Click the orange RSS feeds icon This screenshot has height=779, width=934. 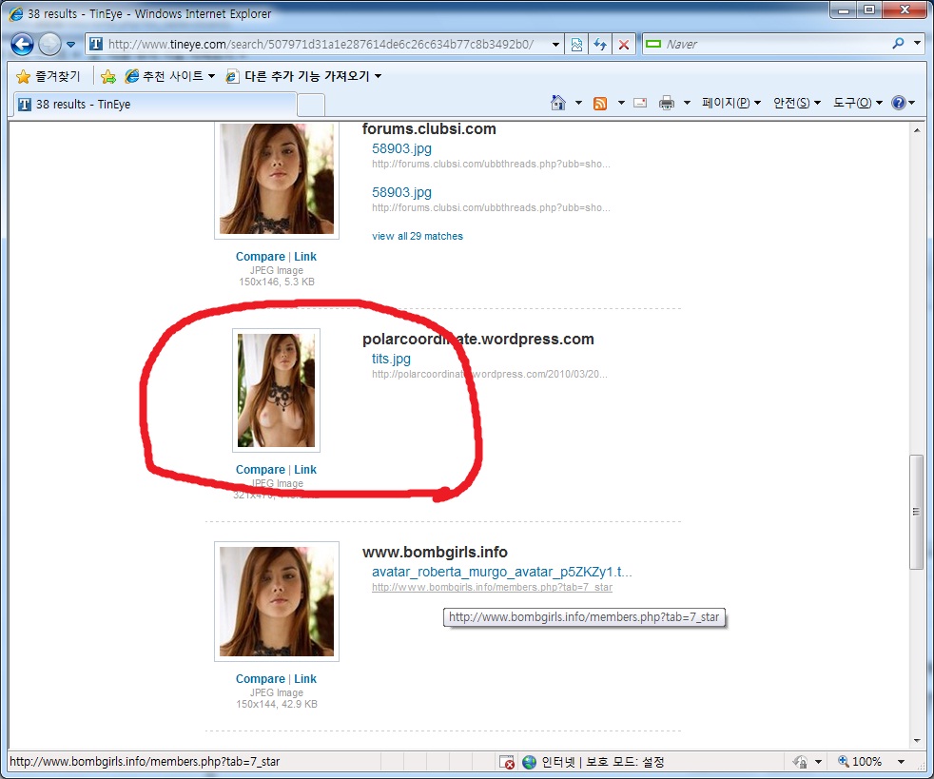[x=600, y=103]
